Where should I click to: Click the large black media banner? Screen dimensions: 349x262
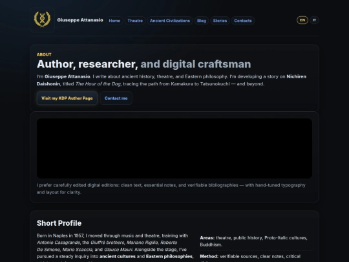[174, 148]
